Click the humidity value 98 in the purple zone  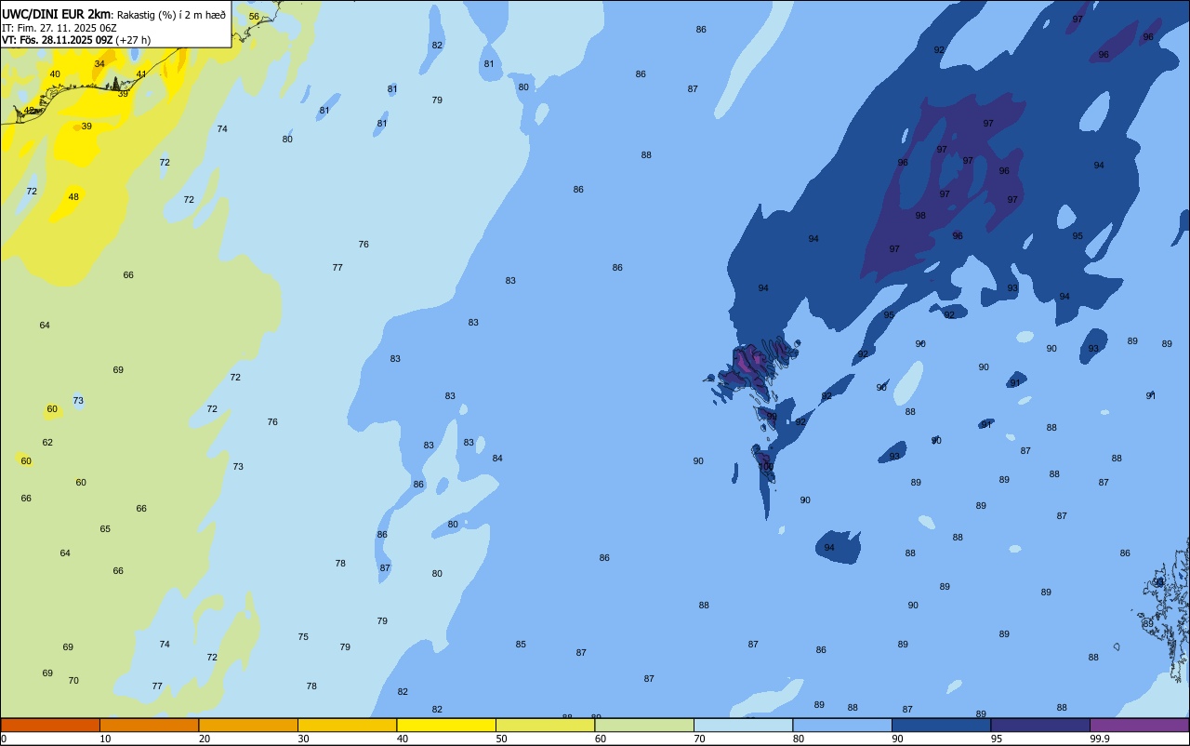[x=920, y=216]
